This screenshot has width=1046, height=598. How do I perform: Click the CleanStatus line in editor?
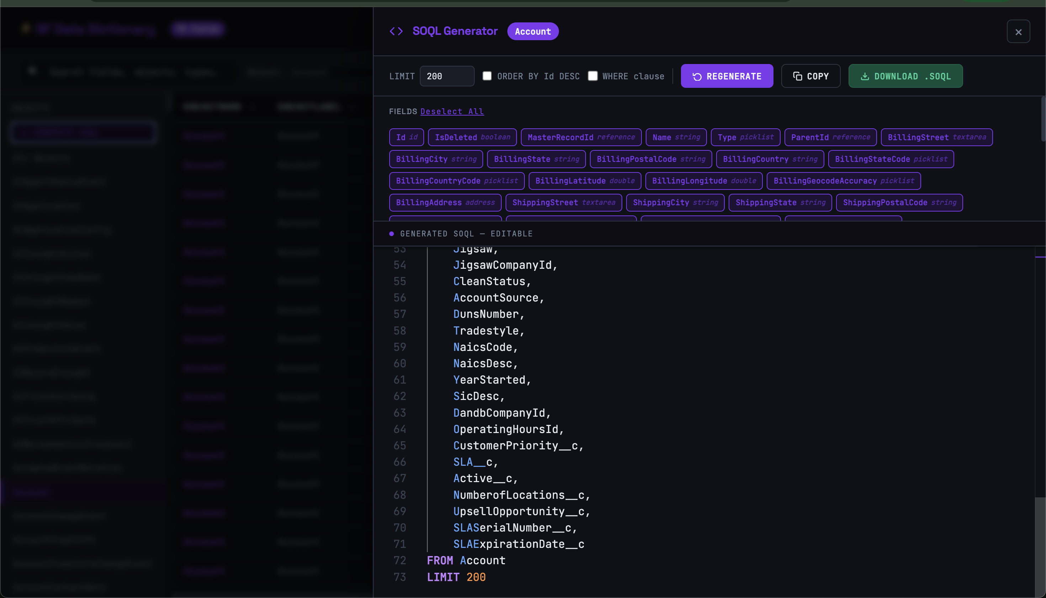coord(492,281)
